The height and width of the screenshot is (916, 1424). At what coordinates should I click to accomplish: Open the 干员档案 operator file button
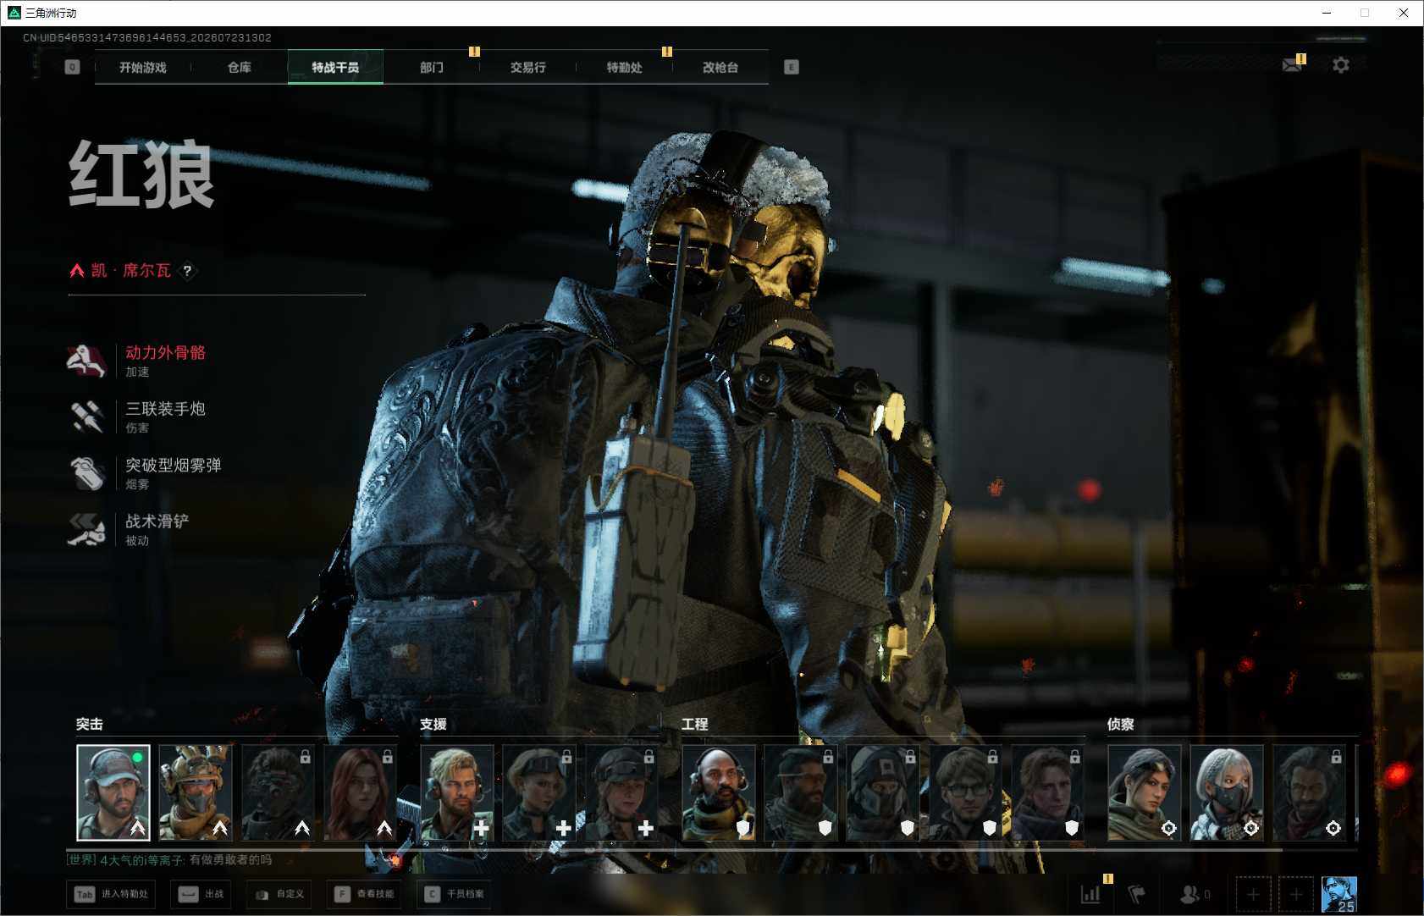[x=455, y=894]
